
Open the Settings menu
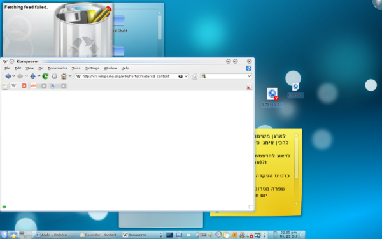(x=92, y=68)
